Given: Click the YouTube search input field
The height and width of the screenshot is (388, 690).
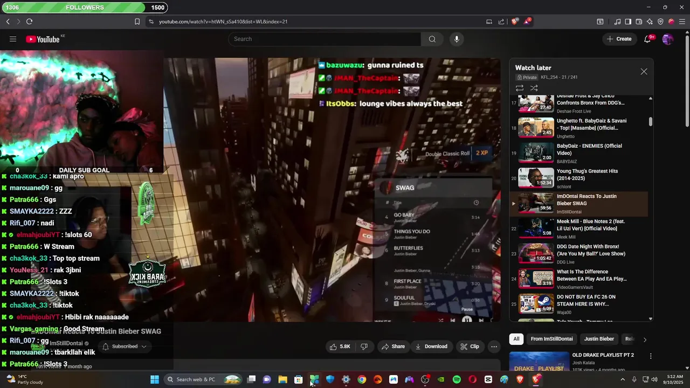Looking at the screenshot, I should click(325, 39).
